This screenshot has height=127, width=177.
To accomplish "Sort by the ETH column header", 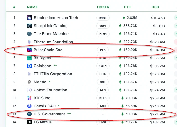I will (x=128, y=7).
